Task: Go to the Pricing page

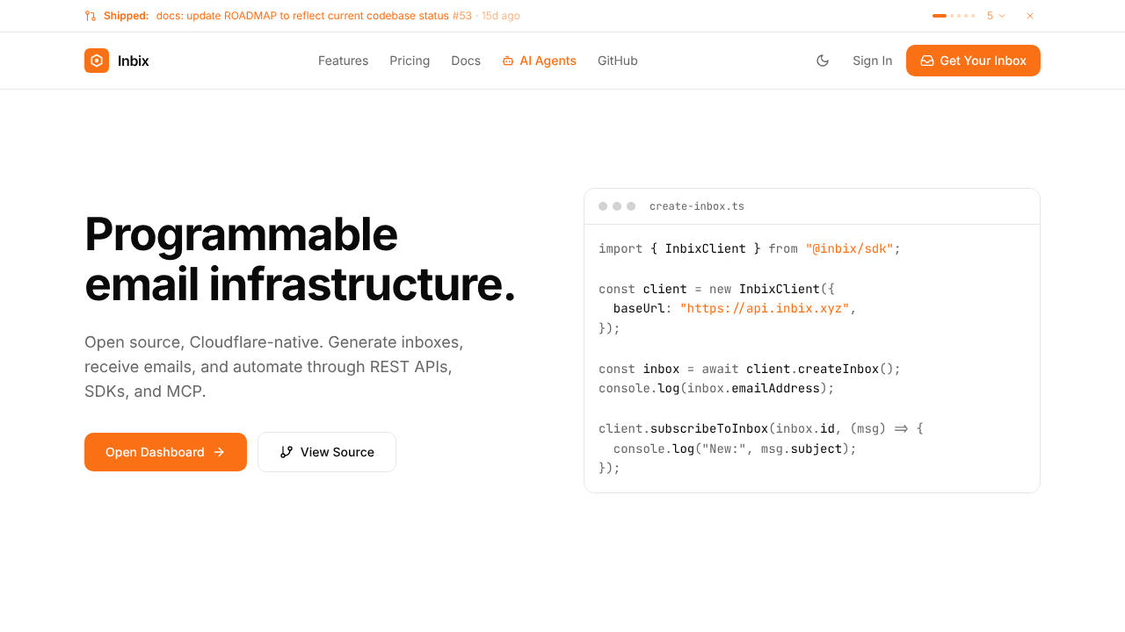Action: (x=410, y=61)
